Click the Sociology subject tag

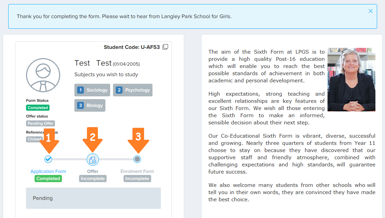[x=92, y=90]
